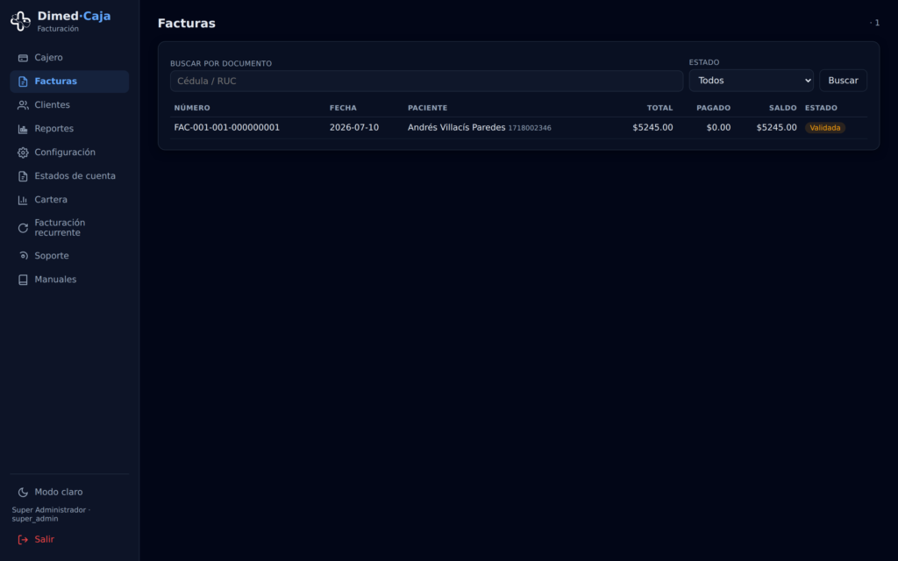Image resolution: width=898 pixels, height=561 pixels.
Task: Click the Validada status badge
Action: [824, 128]
